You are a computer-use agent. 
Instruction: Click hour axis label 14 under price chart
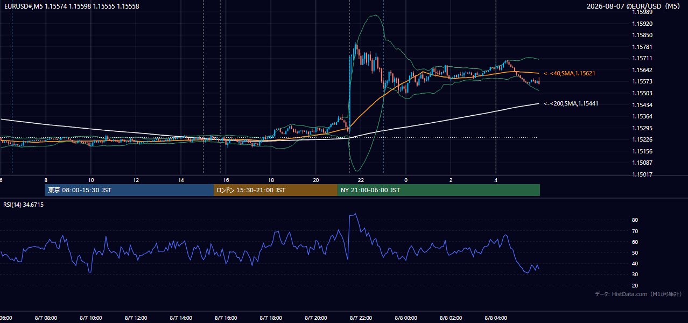coord(181,180)
